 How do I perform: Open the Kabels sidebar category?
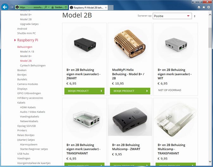click(x=21, y=103)
